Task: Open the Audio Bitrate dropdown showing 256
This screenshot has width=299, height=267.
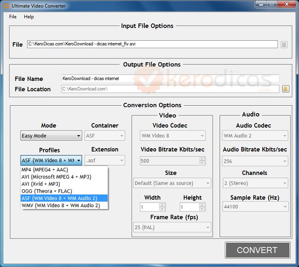Action: point(255,161)
